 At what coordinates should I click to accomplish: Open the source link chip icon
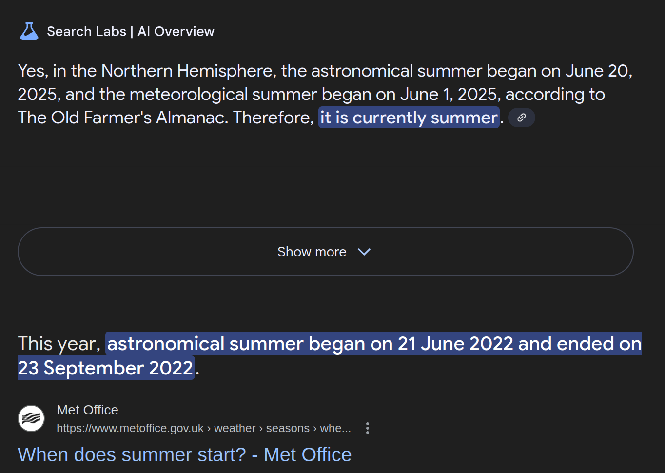coord(522,118)
